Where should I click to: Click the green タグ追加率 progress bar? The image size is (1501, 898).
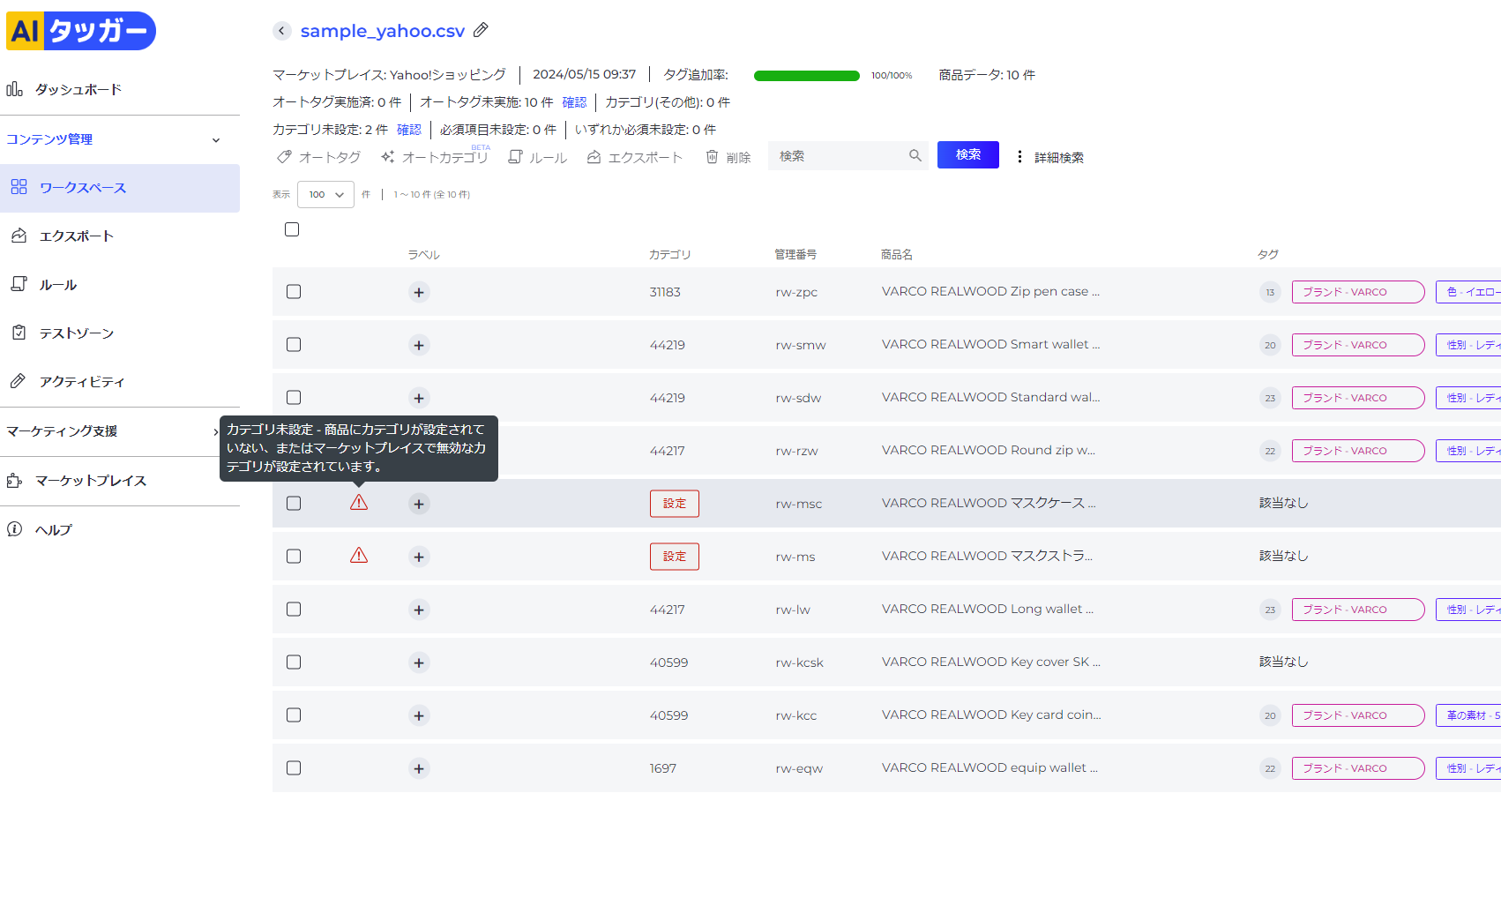click(807, 76)
